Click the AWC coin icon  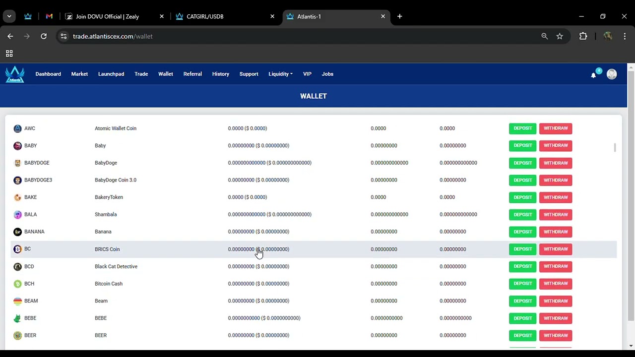tap(17, 128)
